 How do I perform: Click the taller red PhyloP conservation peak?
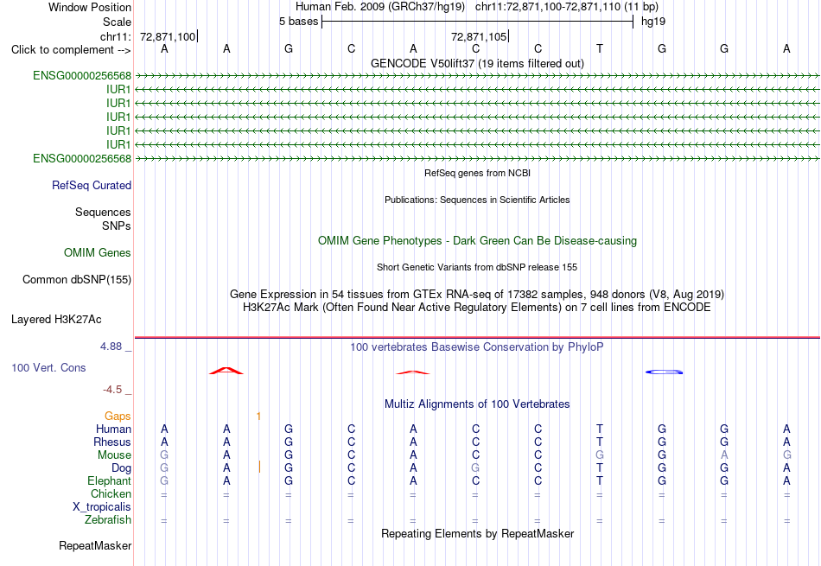click(x=226, y=371)
